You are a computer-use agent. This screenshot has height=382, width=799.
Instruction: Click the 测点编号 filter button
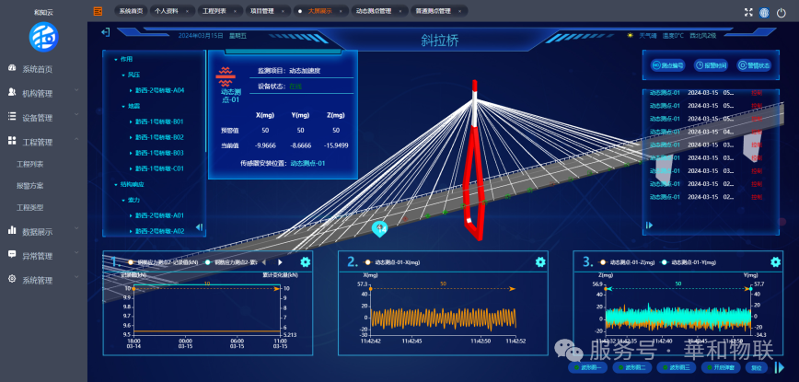[668, 65]
